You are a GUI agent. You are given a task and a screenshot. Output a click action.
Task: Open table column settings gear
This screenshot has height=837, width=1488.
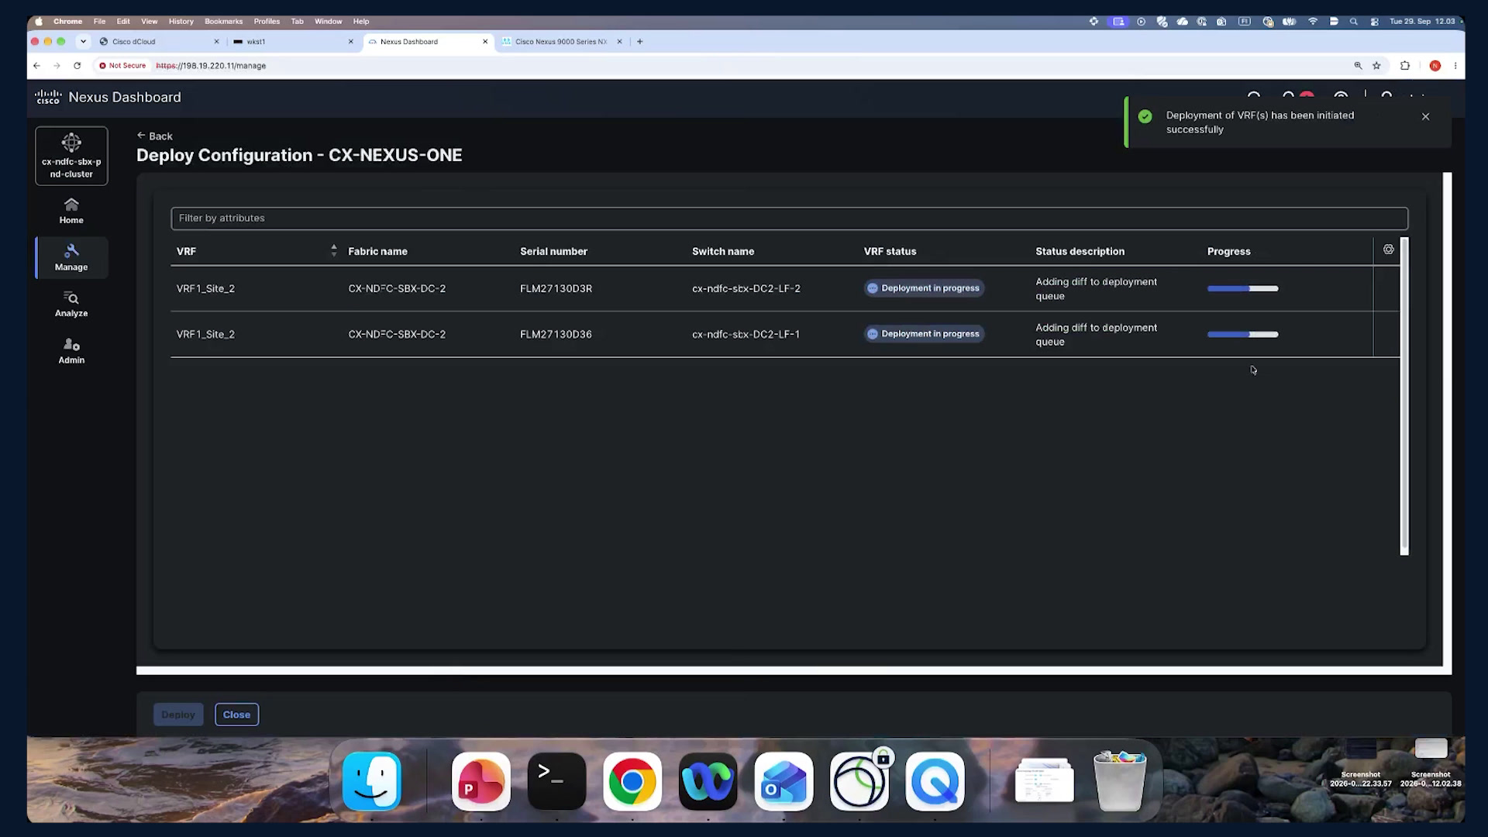tap(1388, 250)
